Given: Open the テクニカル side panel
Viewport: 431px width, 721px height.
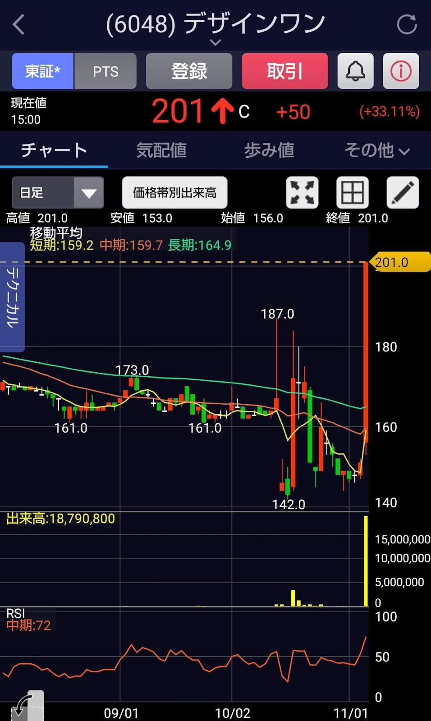Looking at the screenshot, I should 12,297.
